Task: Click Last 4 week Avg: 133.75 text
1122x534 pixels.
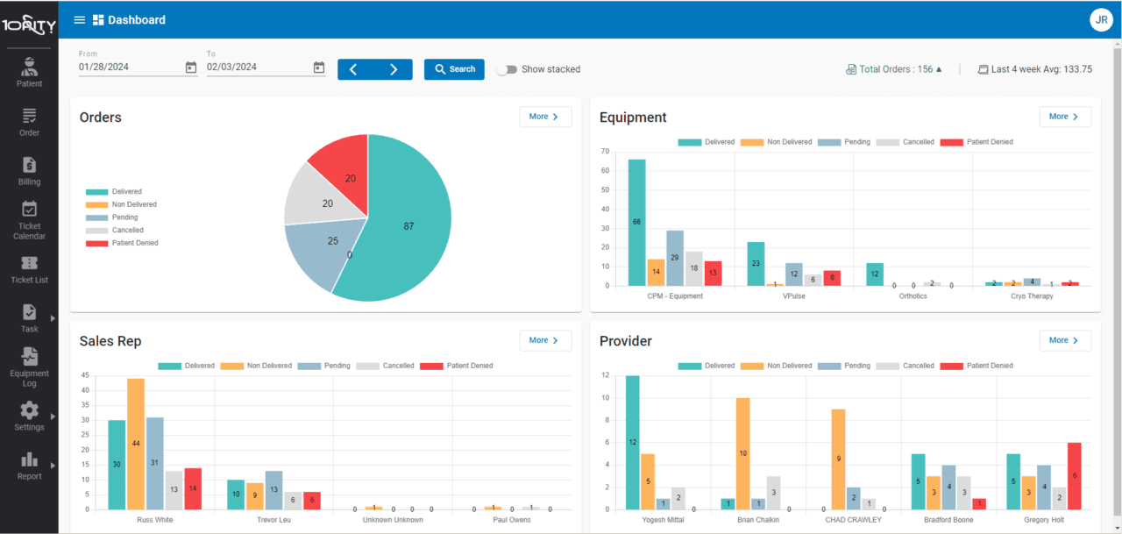Action: [x=1041, y=69]
